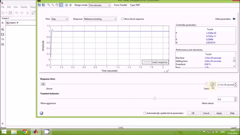Click the Windows Start button

(x=4, y=132)
